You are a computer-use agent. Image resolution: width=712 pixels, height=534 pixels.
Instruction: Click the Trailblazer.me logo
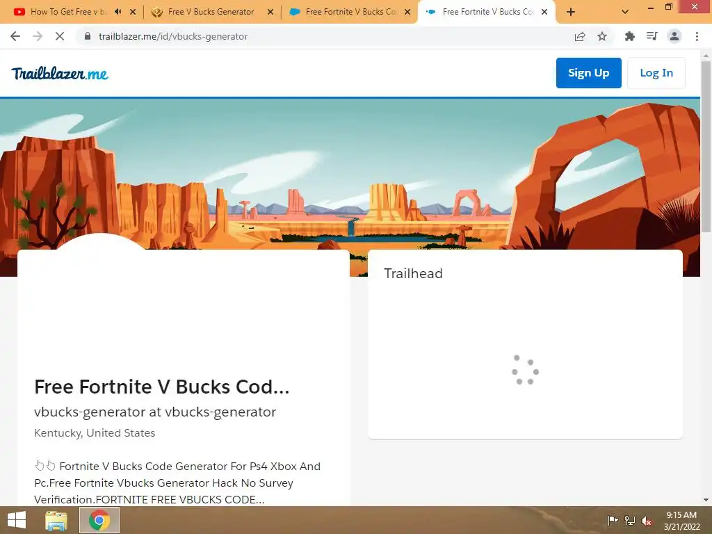point(60,73)
